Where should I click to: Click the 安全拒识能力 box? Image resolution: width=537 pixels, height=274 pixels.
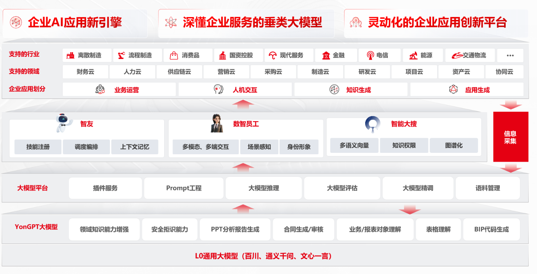(170, 229)
